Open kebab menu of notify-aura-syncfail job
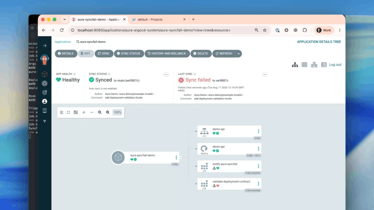The height and width of the screenshot is (210, 374). click(x=258, y=166)
